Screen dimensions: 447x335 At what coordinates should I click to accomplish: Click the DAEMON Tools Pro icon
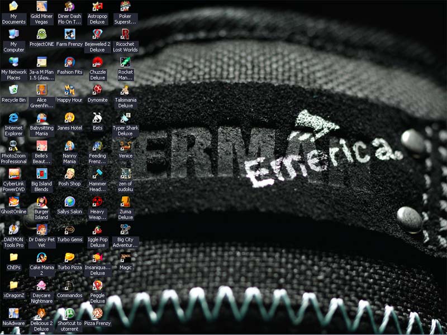click(x=13, y=229)
